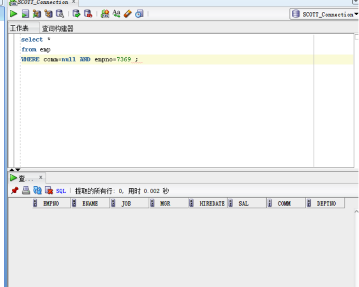The image size is (359, 287).
Task: Collapse the result pane with the down arrow
Action: [18, 170]
